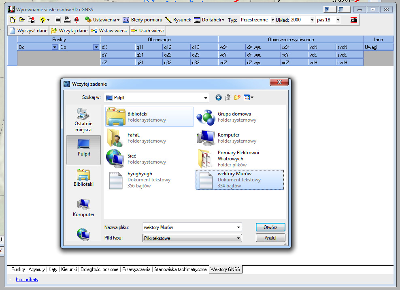Select Pulpit in the places bar
400x290 pixels.
(x=84, y=150)
